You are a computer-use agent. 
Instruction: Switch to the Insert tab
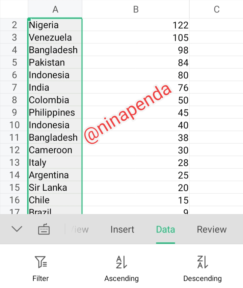coord(122,230)
